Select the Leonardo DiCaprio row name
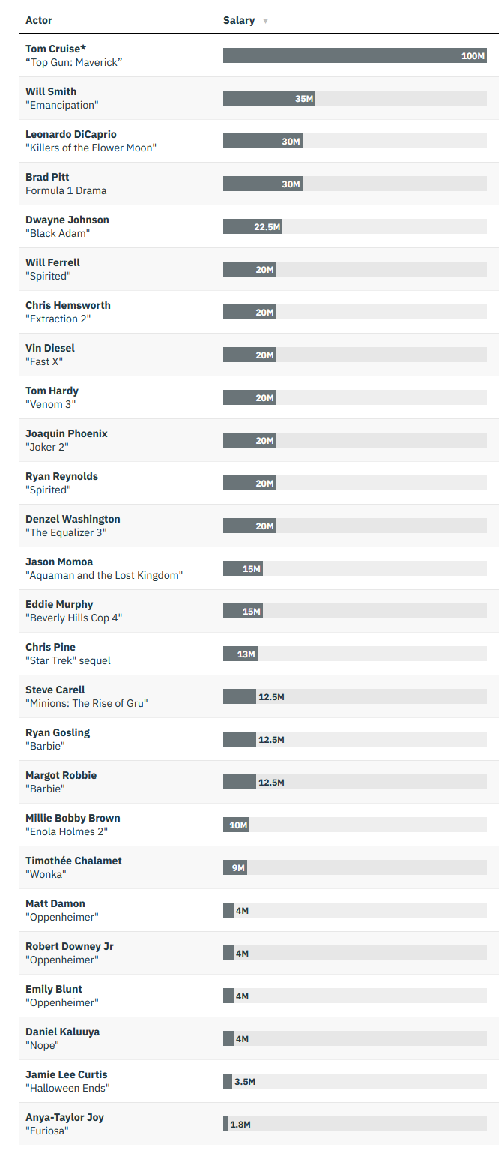This screenshot has width=504, height=1153. pos(71,134)
